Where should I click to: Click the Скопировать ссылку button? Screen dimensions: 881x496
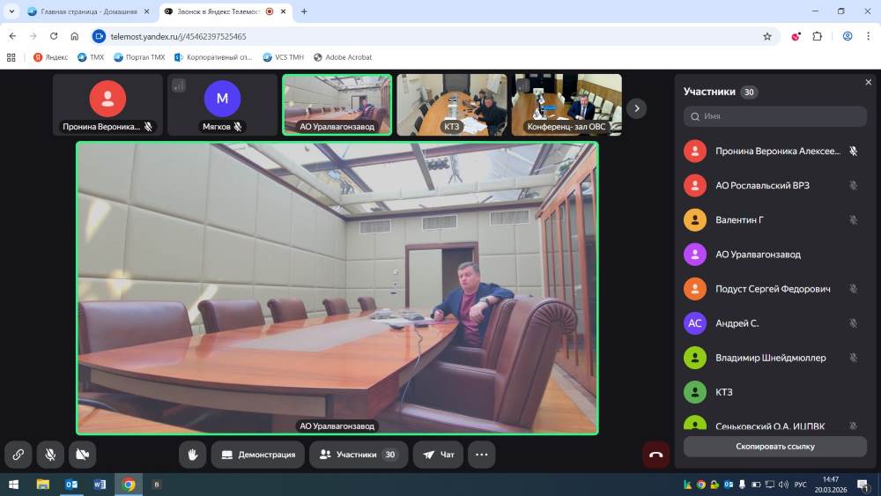[774, 447]
